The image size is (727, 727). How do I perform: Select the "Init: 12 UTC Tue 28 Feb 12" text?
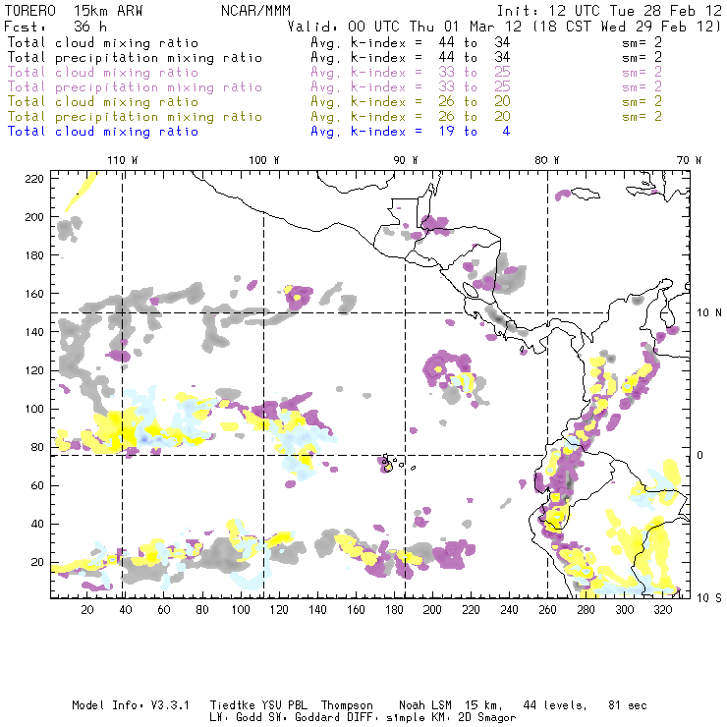[x=609, y=11]
